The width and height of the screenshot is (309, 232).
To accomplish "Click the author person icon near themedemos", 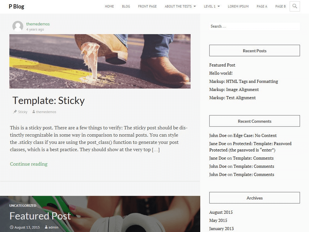I will coord(34,112).
